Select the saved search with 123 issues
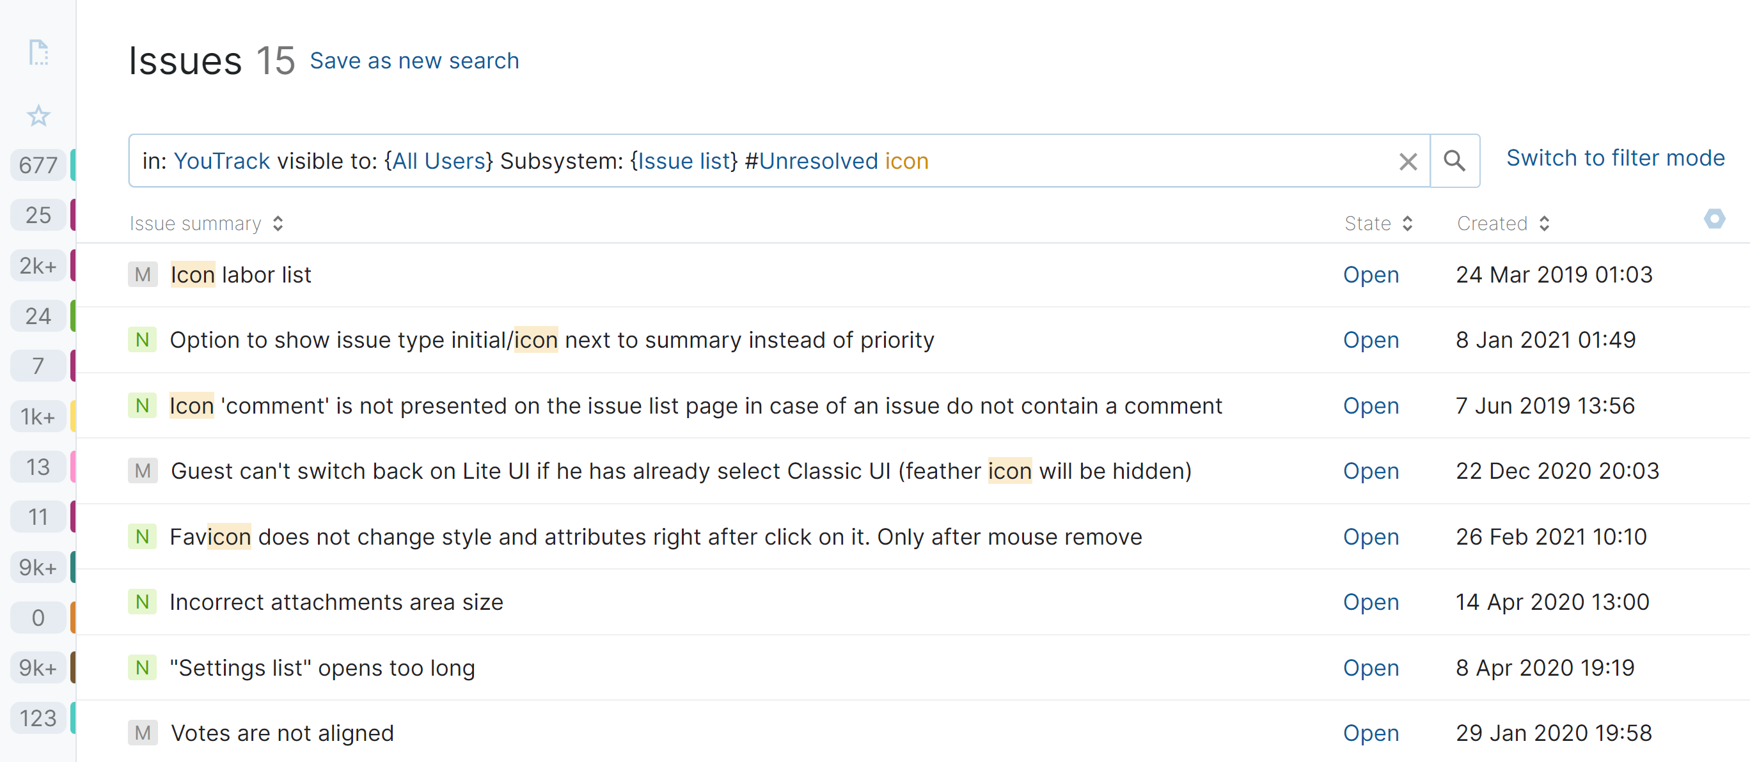 pos(38,719)
